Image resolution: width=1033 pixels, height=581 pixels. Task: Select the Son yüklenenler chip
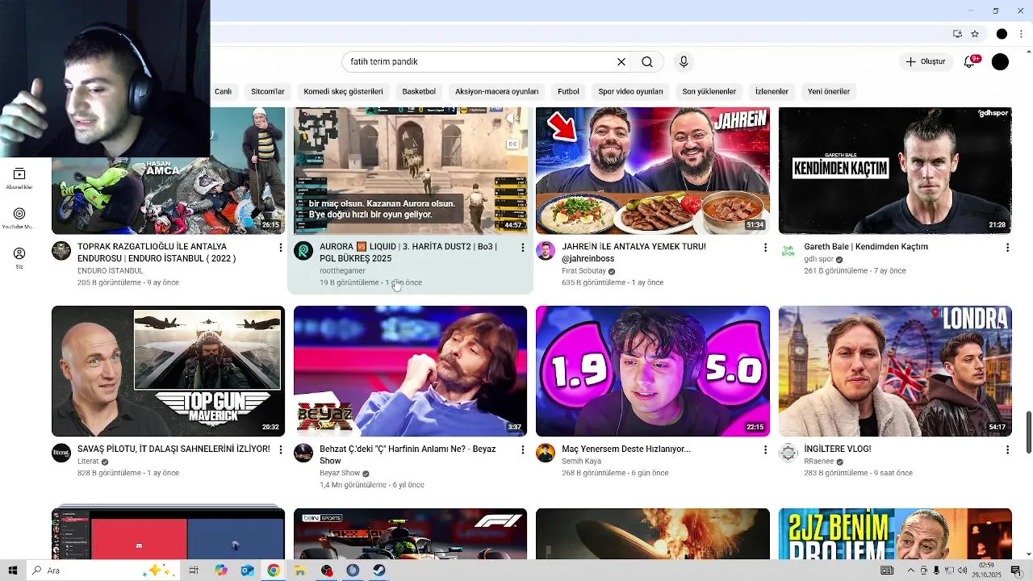(x=709, y=91)
